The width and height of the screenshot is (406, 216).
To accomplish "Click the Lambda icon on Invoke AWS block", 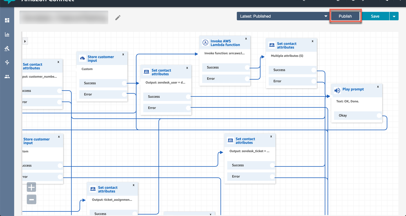I will click(x=205, y=43).
